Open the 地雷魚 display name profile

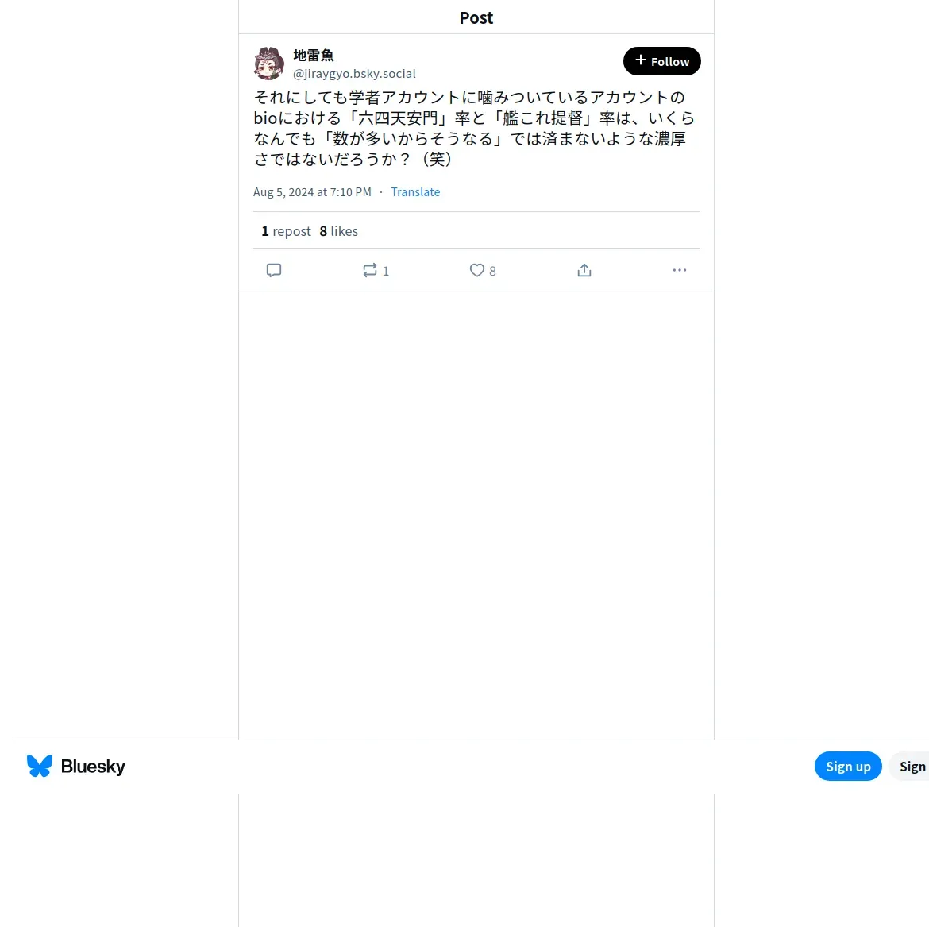[x=314, y=55]
